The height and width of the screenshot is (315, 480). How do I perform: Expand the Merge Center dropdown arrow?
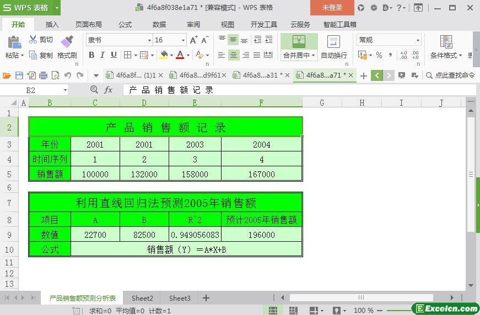click(313, 56)
